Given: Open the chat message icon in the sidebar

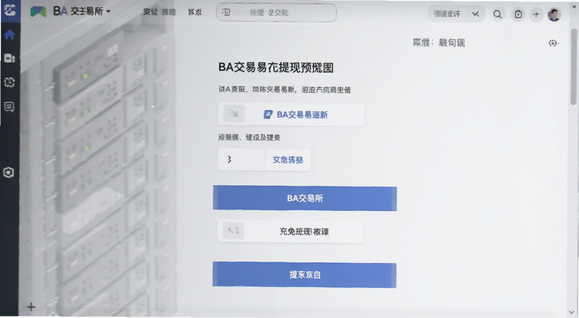Looking at the screenshot, I should click(9, 107).
